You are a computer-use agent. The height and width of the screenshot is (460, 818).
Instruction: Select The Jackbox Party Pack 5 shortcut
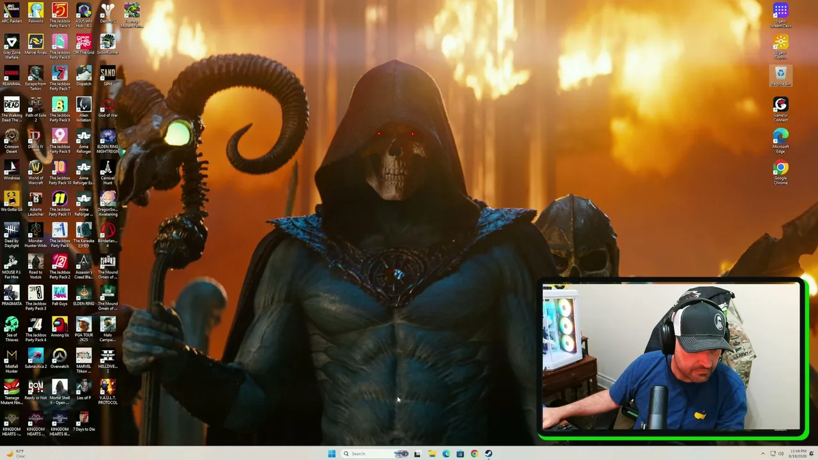click(59, 15)
